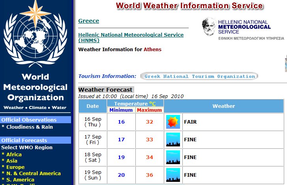Click the Weather column header
287x185 pixels.
click(223, 106)
